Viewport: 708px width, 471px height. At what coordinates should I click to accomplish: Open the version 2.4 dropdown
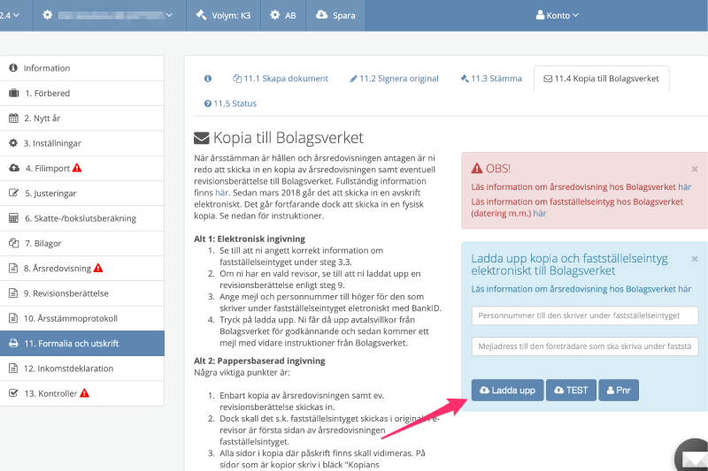12,15
